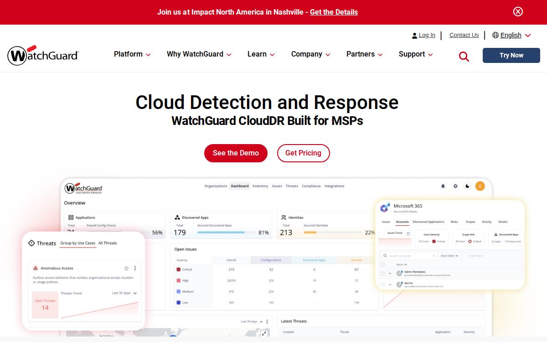This screenshot has height=342, width=547.
Task: Expand the Apurva row chevron
Action: coord(390,285)
